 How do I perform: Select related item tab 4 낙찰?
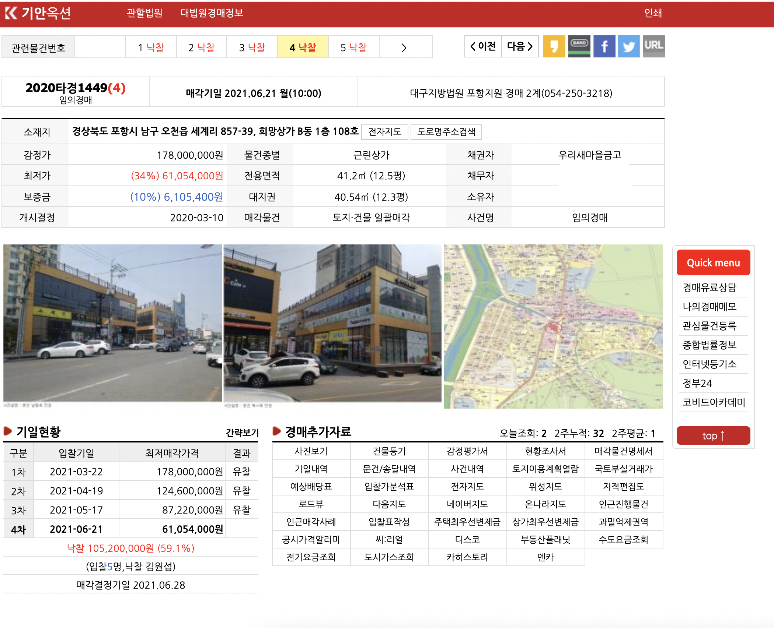303,47
